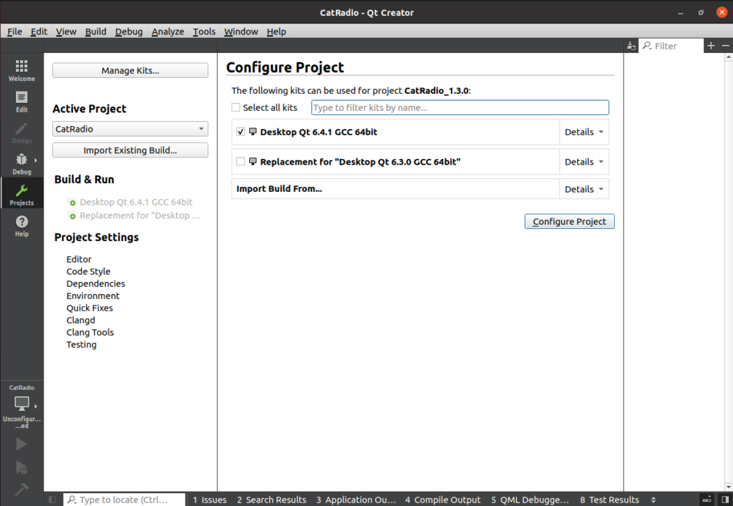Expand the Debug mode side arrow
The height and width of the screenshot is (506, 733).
click(x=36, y=160)
